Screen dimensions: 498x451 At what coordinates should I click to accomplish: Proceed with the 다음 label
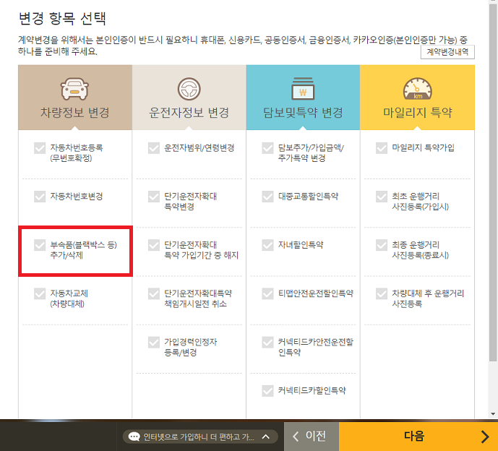[x=414, y=436]
